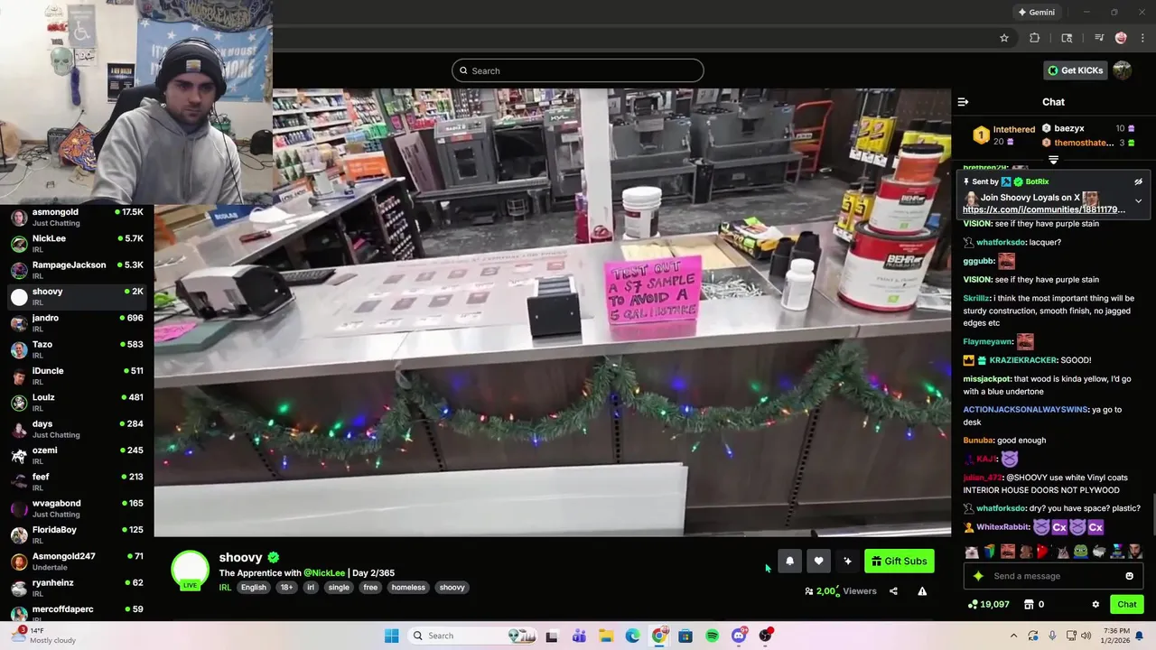Open Task View on the taskbar
Viewport: 1156px width, 650px height.
click(552, 636)
